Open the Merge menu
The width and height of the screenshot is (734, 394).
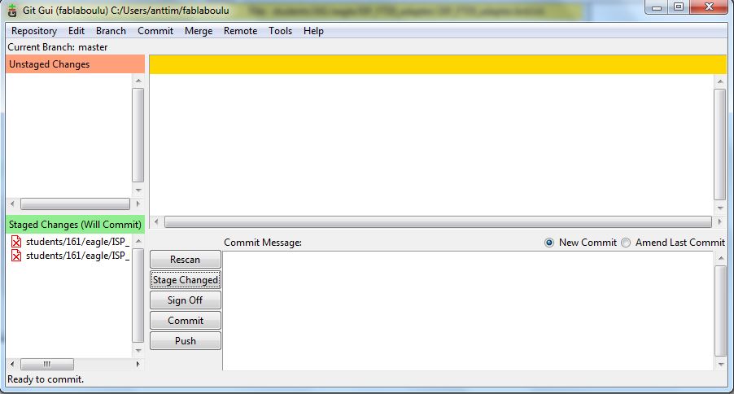[199, 31]
